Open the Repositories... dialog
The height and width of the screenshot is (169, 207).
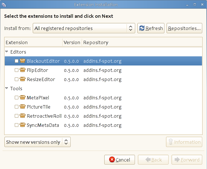tap(184, 28)
